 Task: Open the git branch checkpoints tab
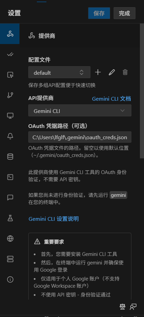10,95
